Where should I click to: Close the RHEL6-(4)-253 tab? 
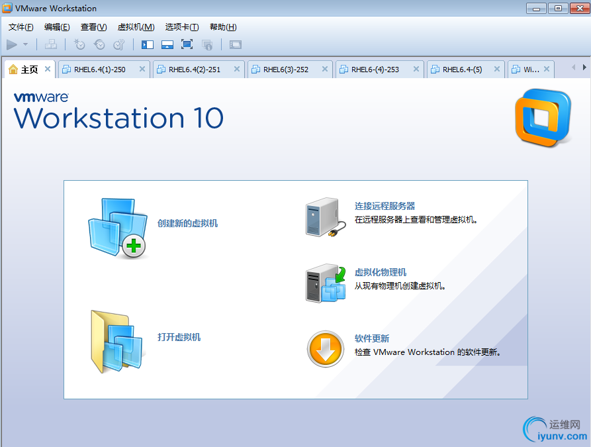click(416, 69)
